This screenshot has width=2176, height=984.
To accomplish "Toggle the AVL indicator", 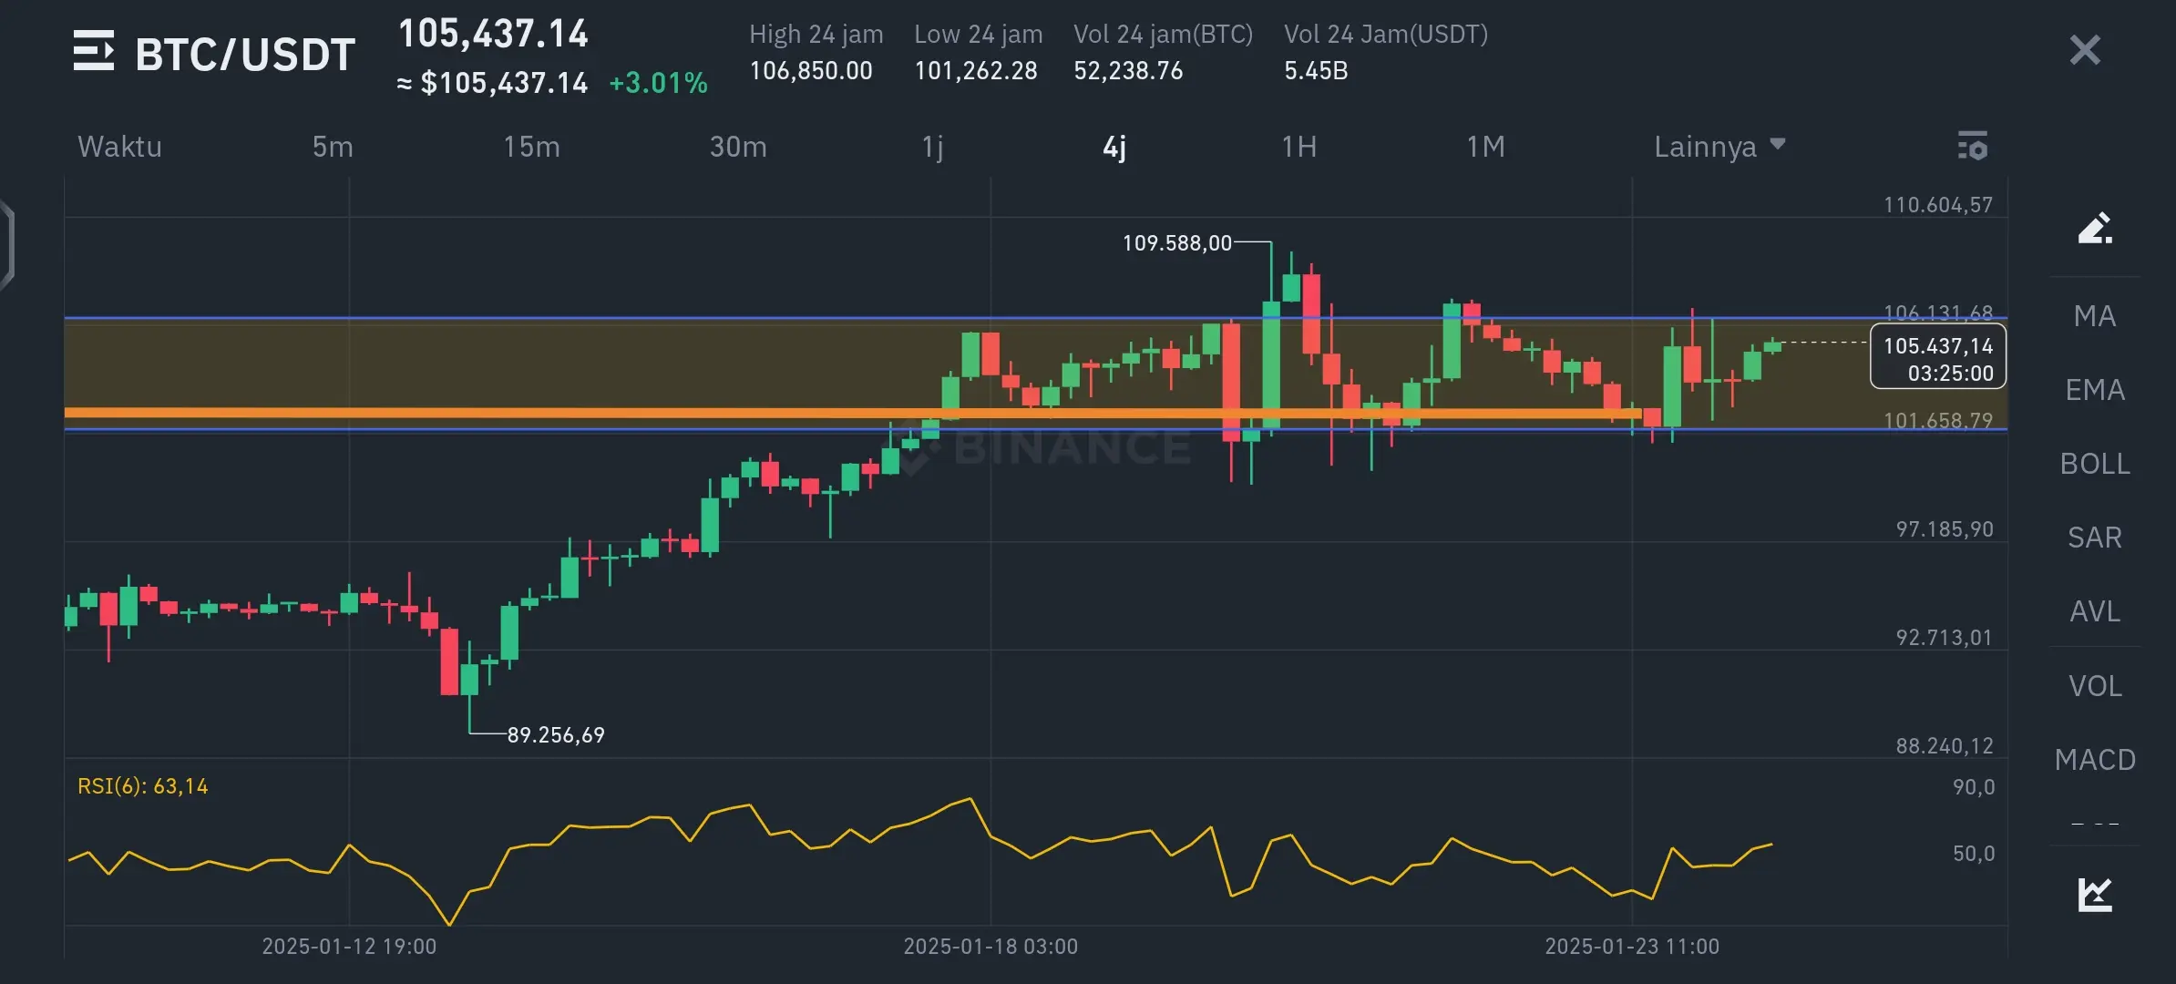I will [2094, 611].
